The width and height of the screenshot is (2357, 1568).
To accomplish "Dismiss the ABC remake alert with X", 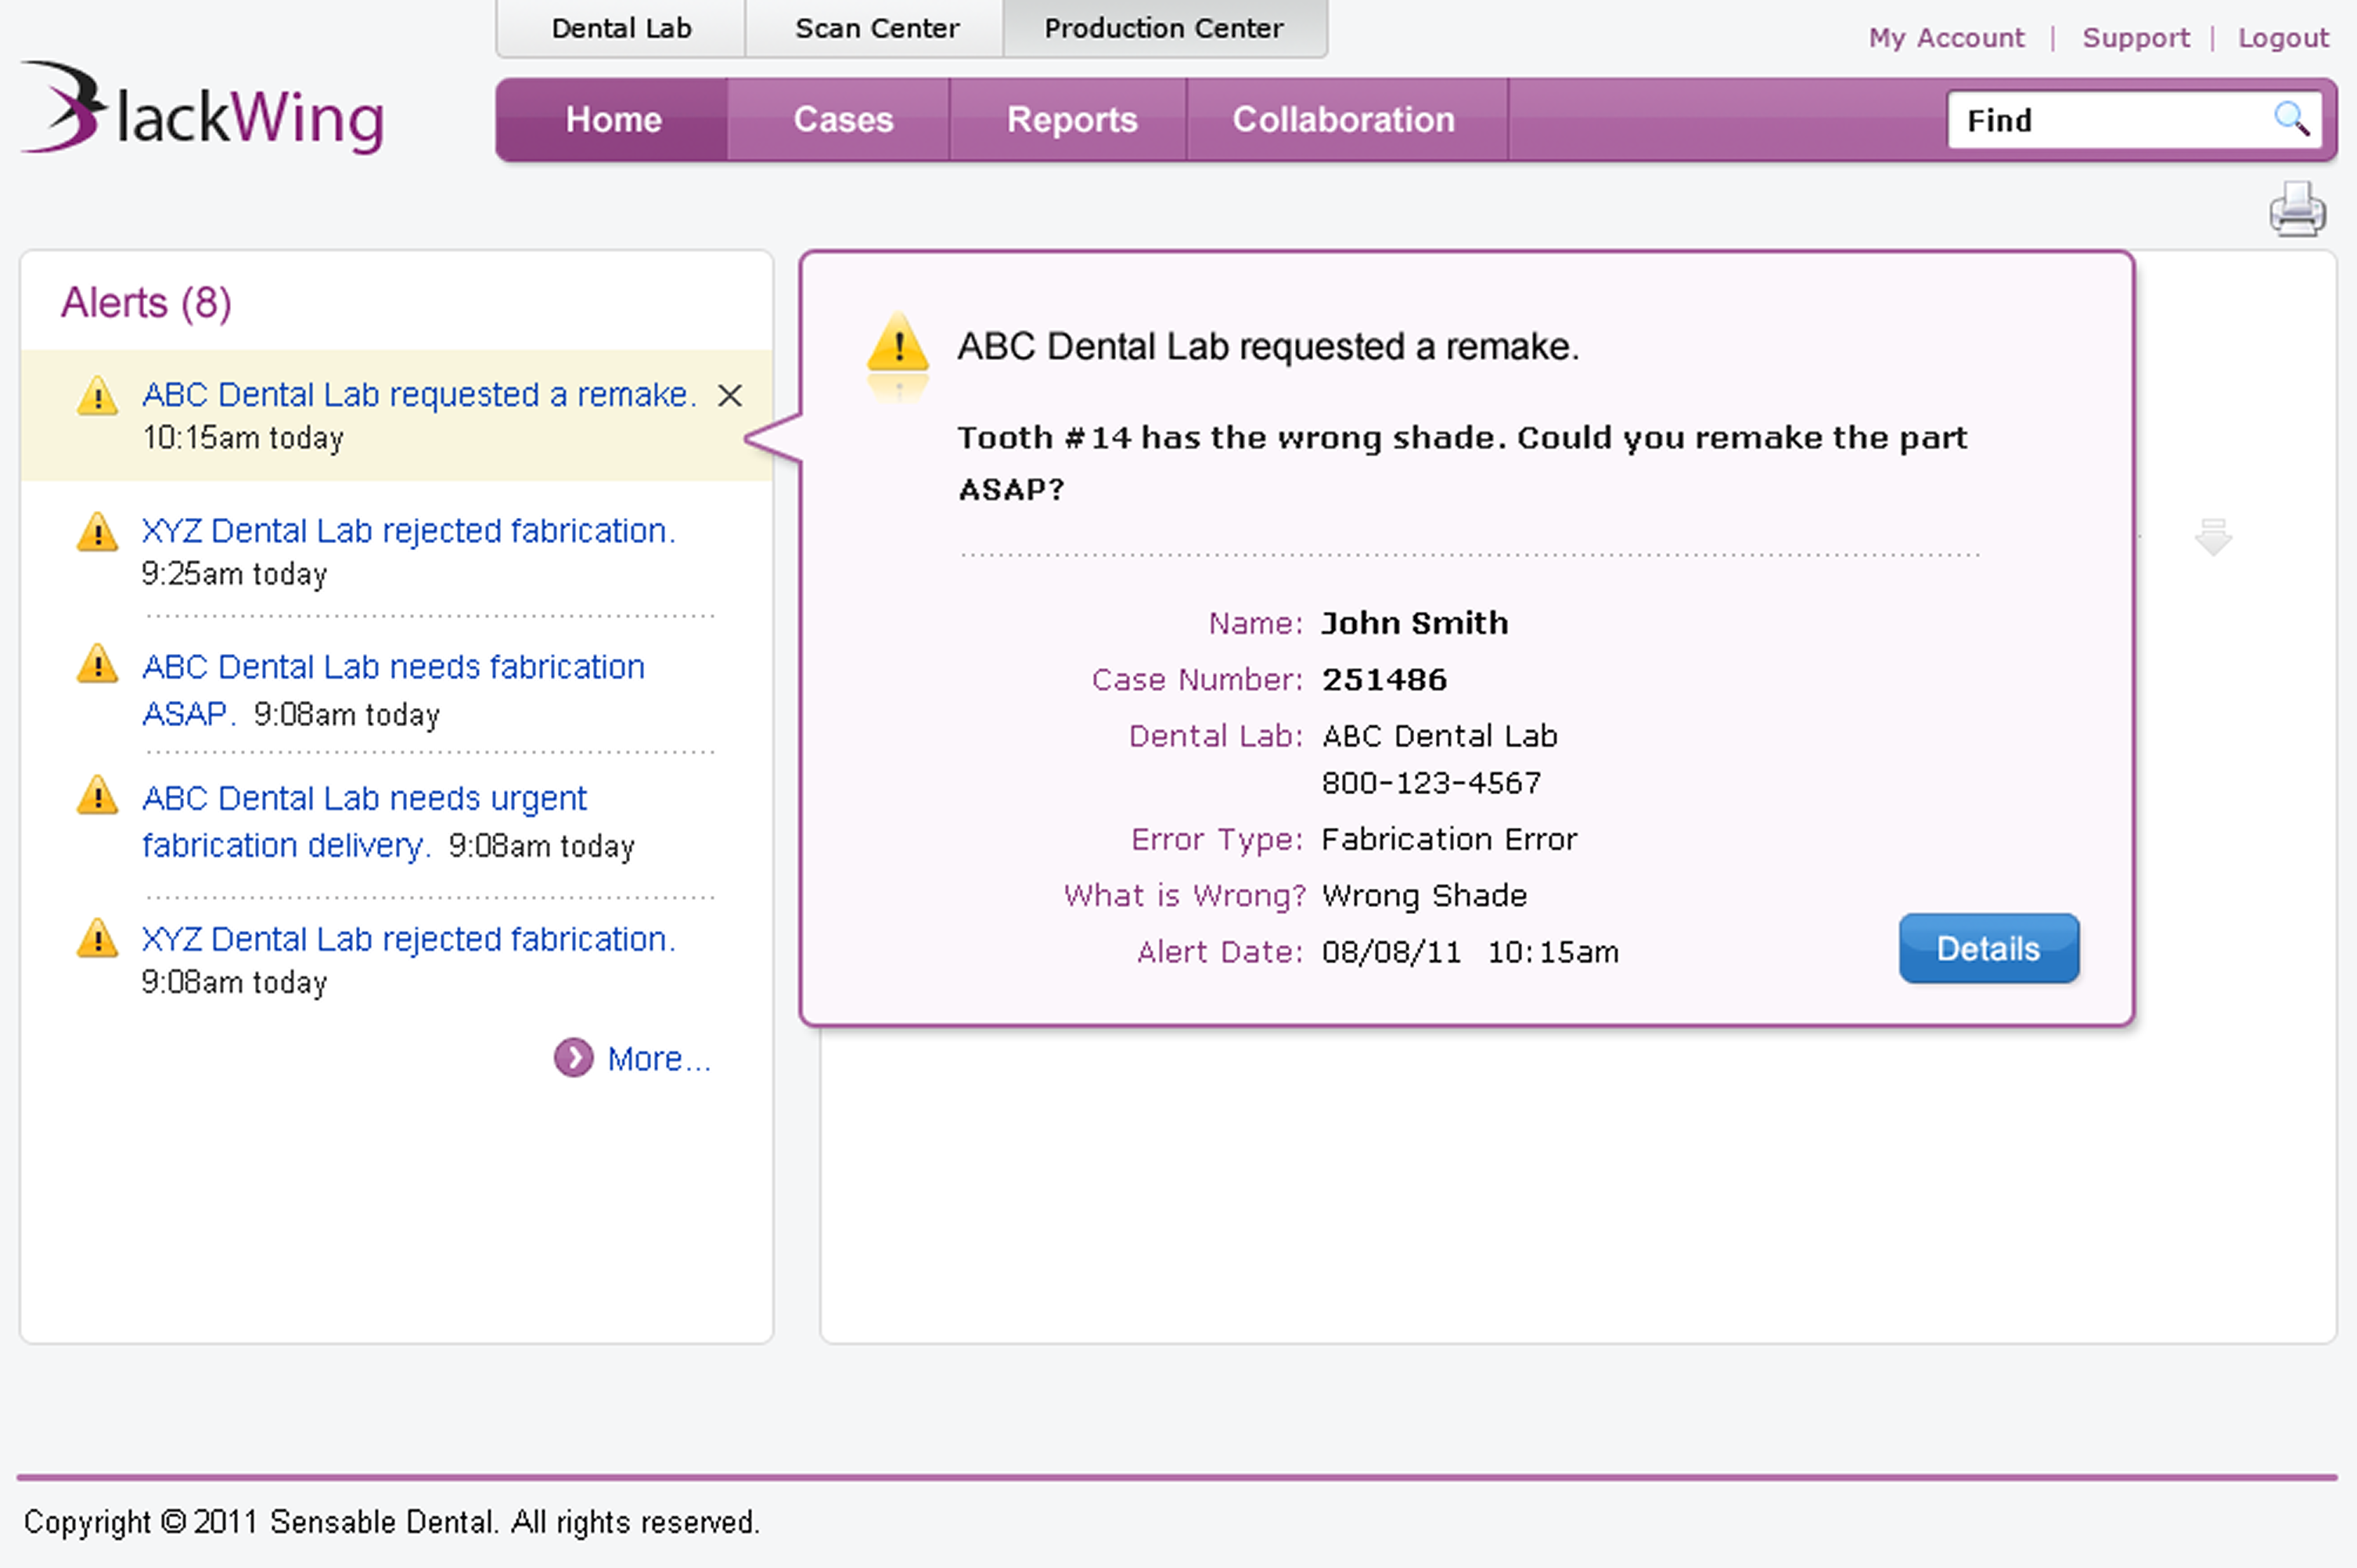I will (730, 396).
